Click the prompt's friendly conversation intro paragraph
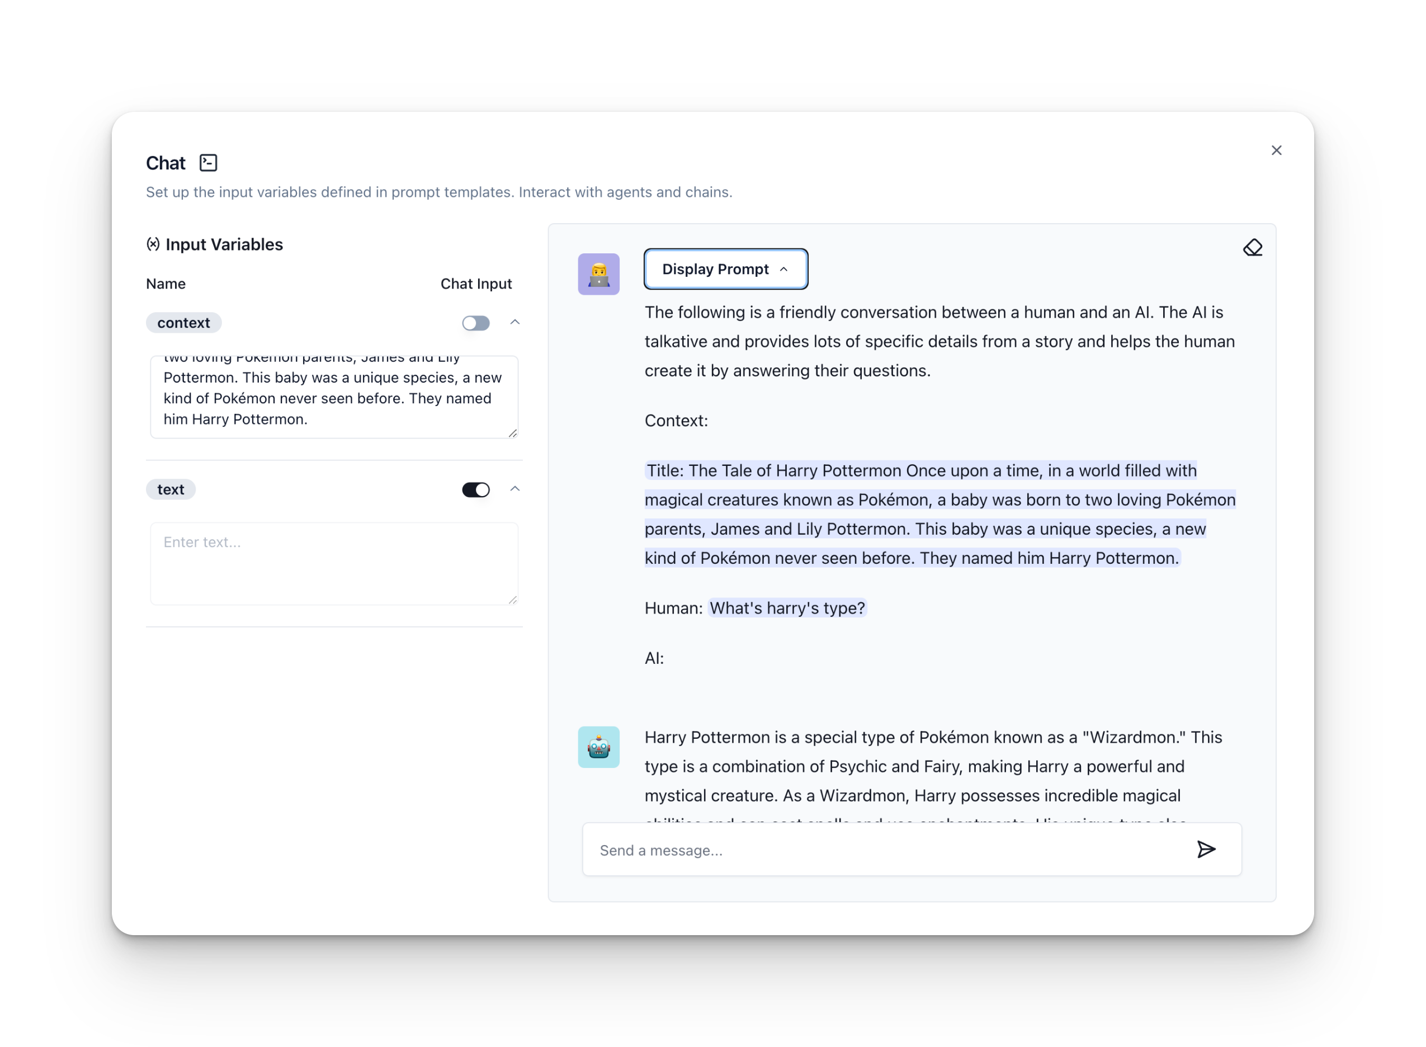1426x1047 pixels. (x=939, y=342)
